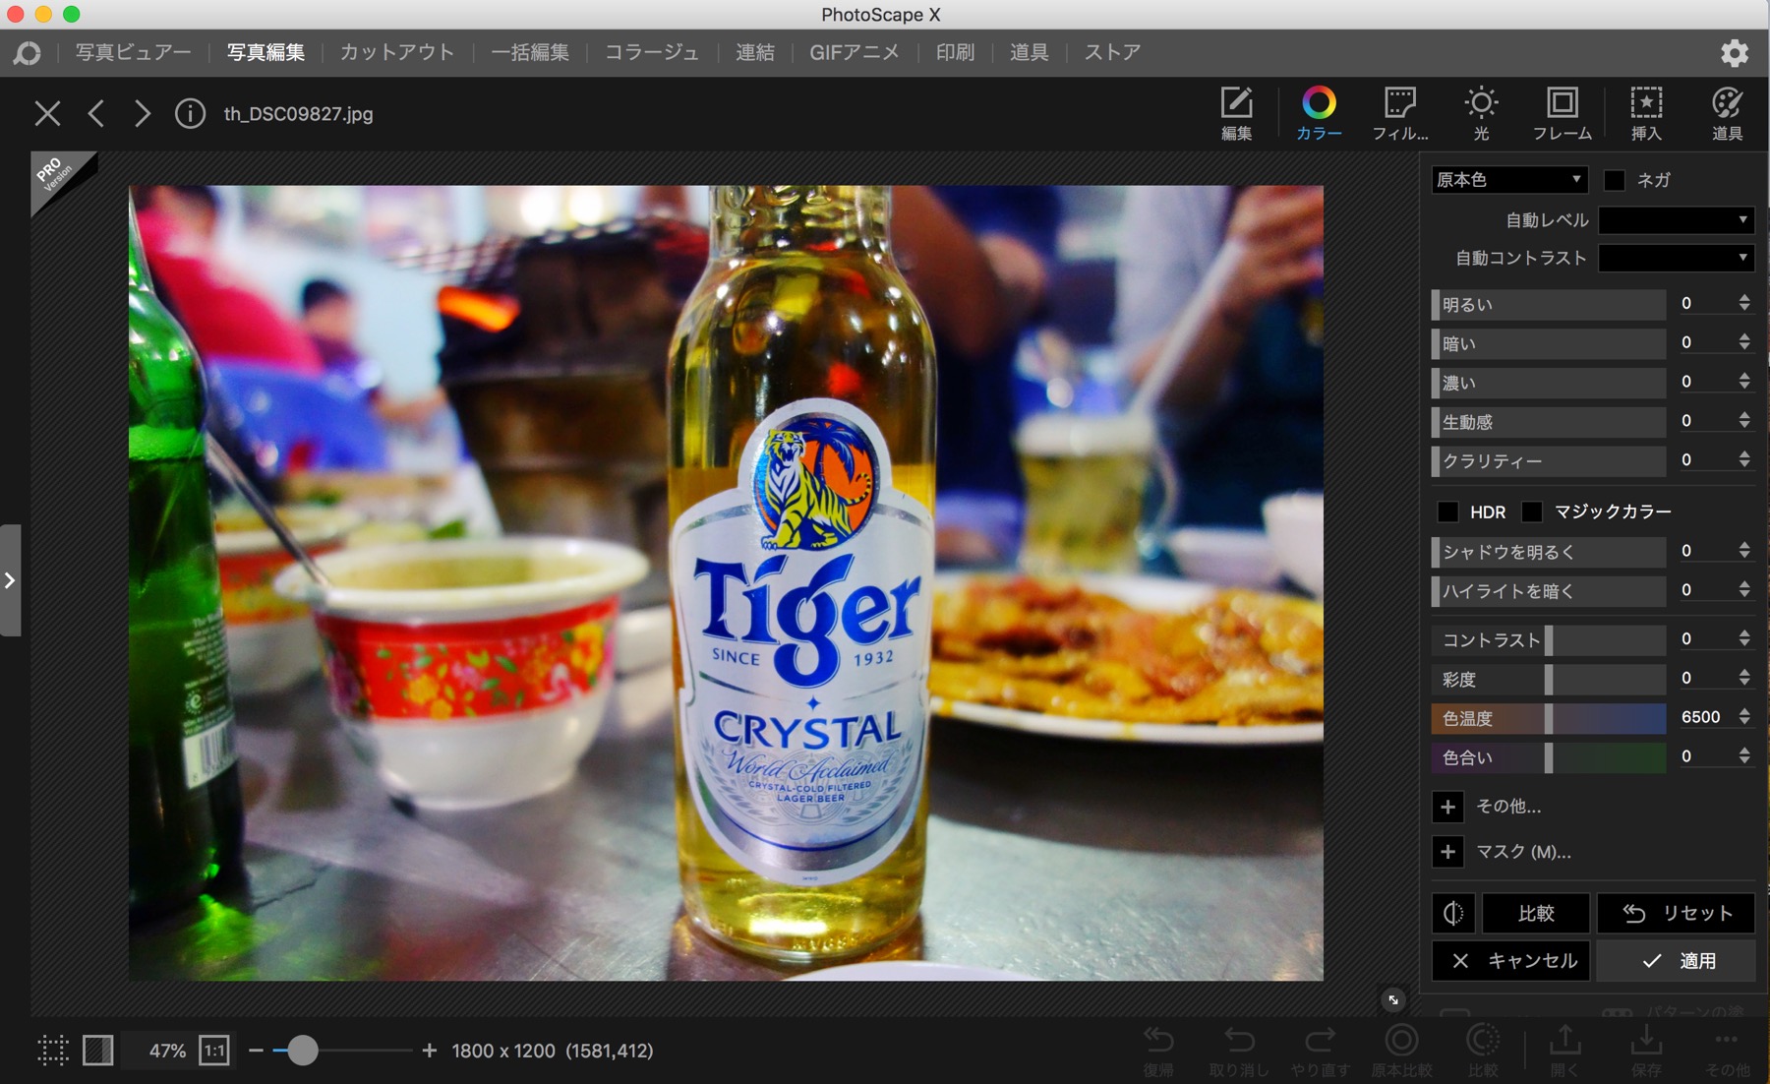Open app settings gear icon
This screenshot has width=1770, height=1084.
coord(1735,53)
